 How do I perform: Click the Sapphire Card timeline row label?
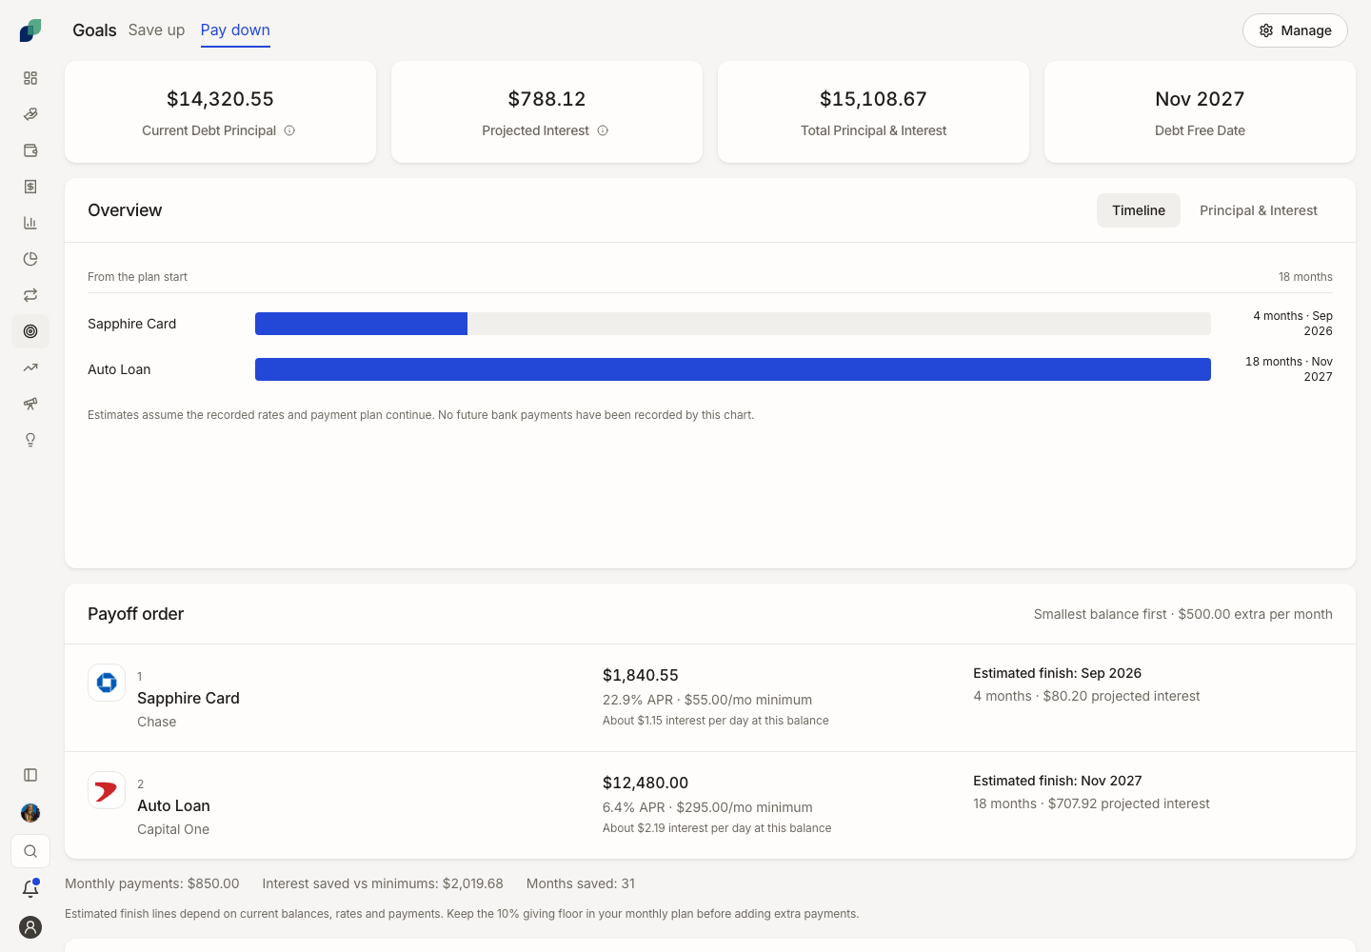pyautogui.click(x=131, y=324)
